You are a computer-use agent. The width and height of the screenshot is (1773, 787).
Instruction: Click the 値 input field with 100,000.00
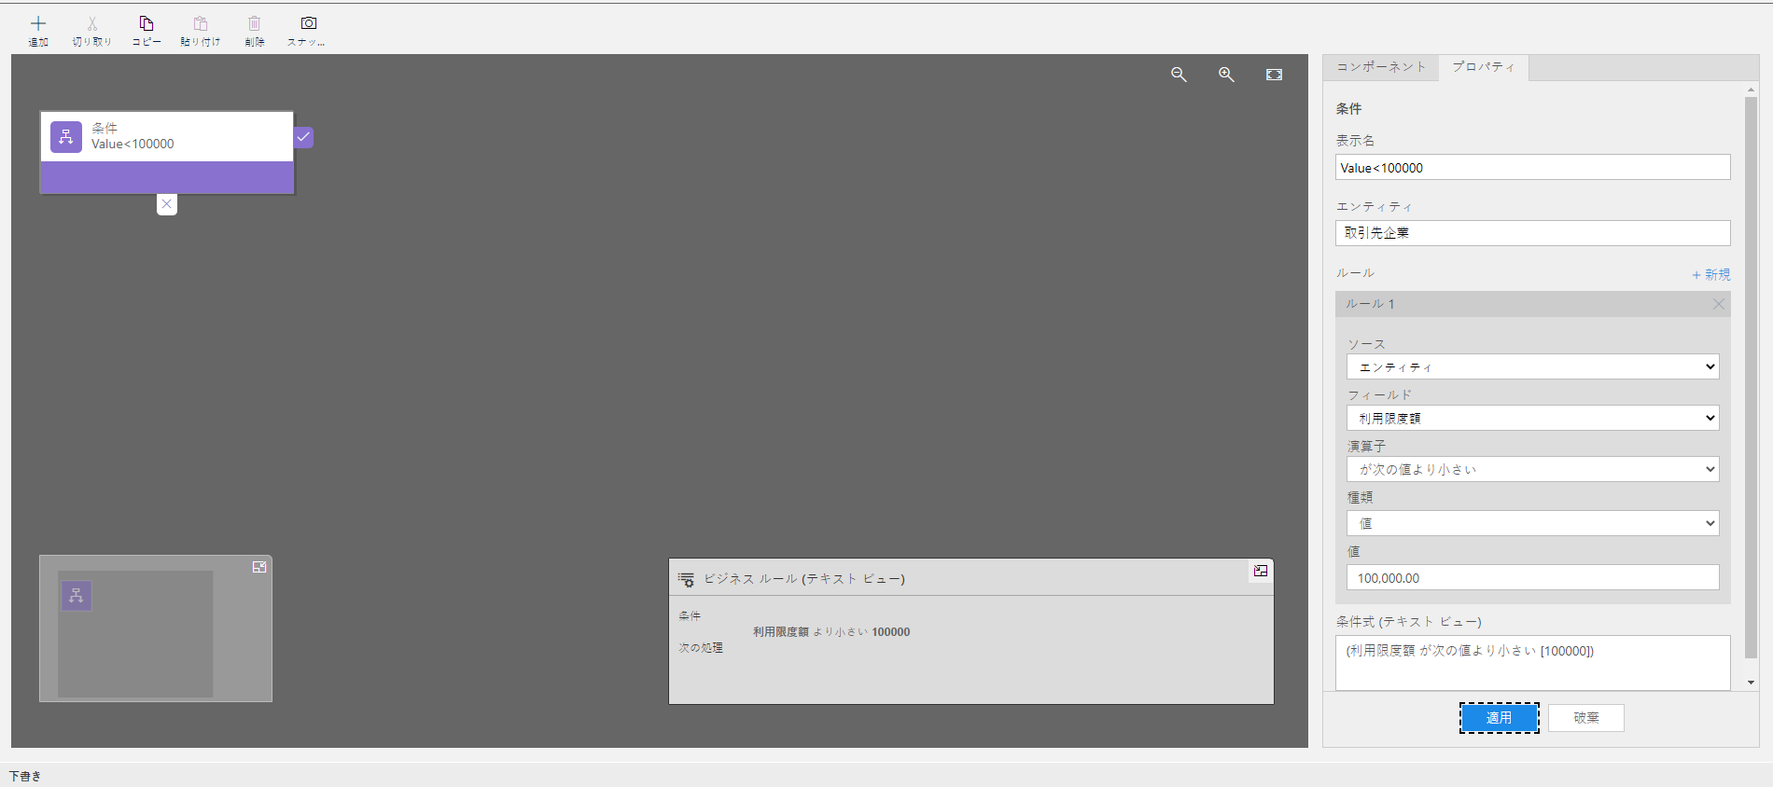[1532, 577]
